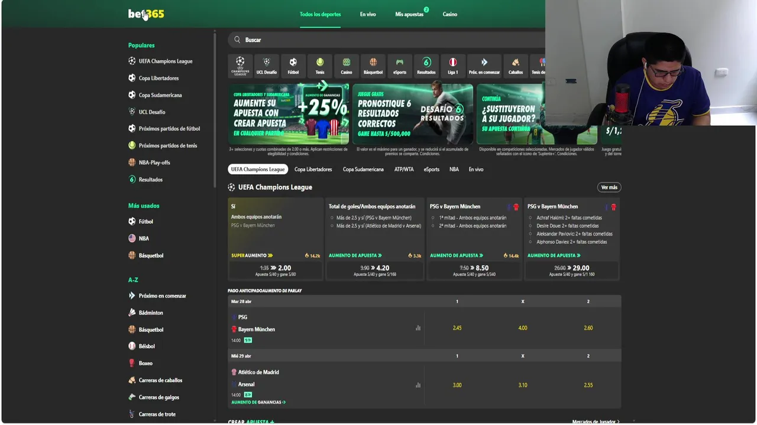Select NBA competition pill
Screen dimensions: 757x425
click(454, 169)
